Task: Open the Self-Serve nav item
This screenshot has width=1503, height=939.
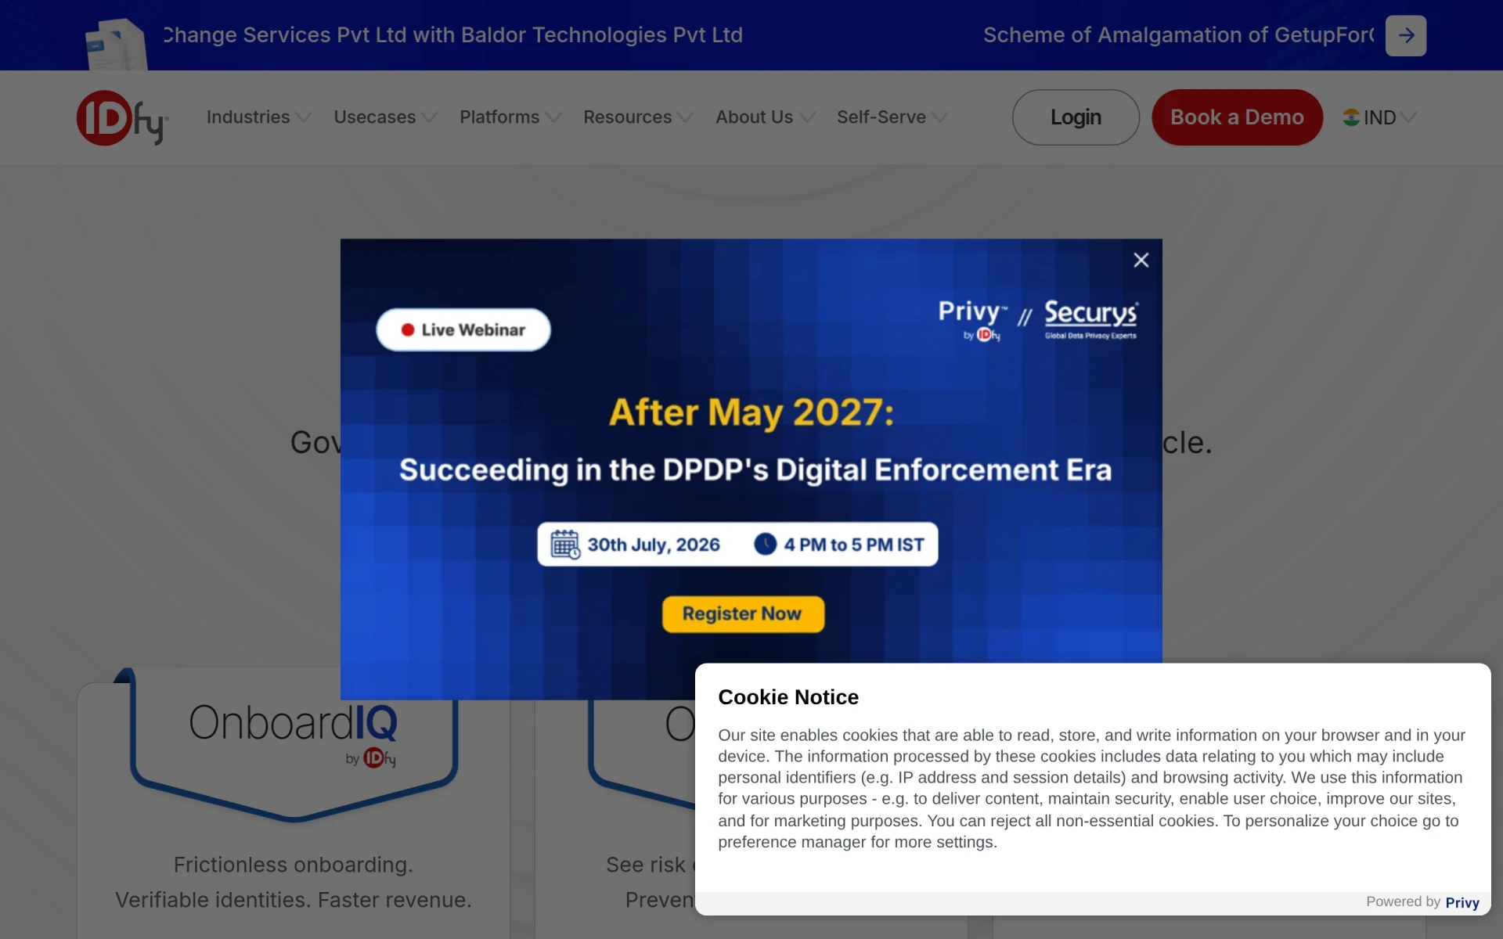Action: coord(881,117)
